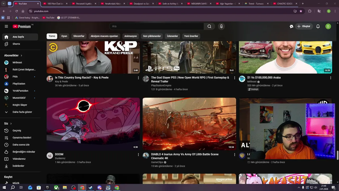Open Oynatma listeleri playlists

(x=20, y=138)
